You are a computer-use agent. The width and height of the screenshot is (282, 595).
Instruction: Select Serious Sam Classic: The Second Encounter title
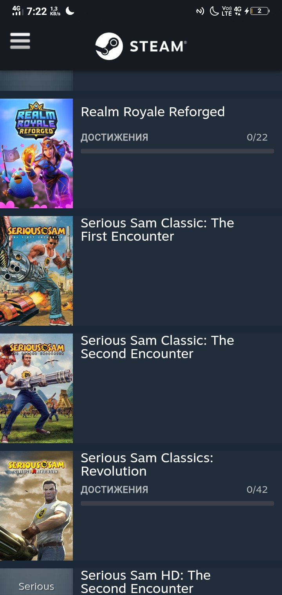157,347
